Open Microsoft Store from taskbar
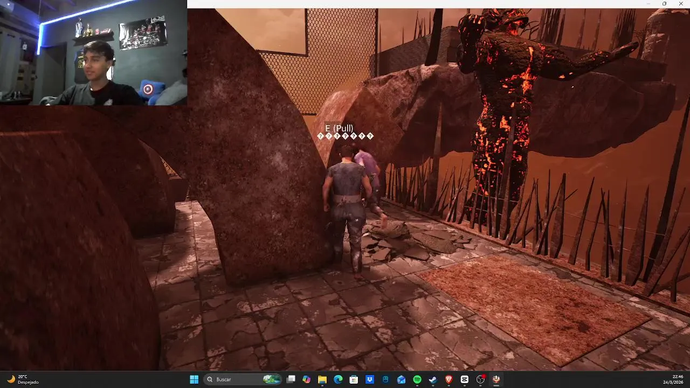Screen dimensions: 690x388 pos(354,379)
